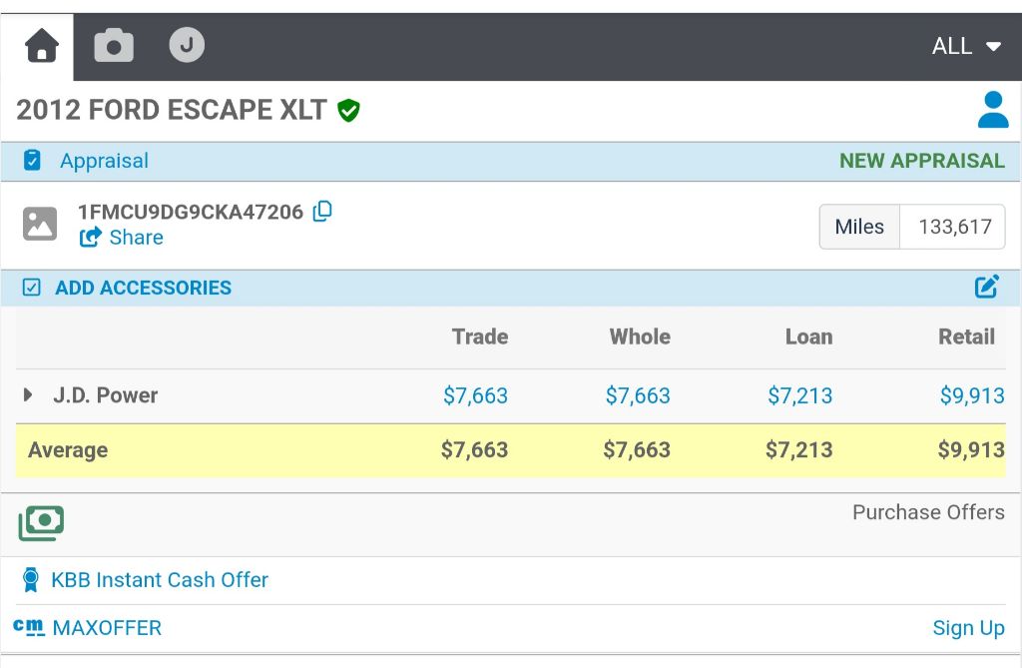
Task: Edit the Miles value field
Action: pos(952,227)
